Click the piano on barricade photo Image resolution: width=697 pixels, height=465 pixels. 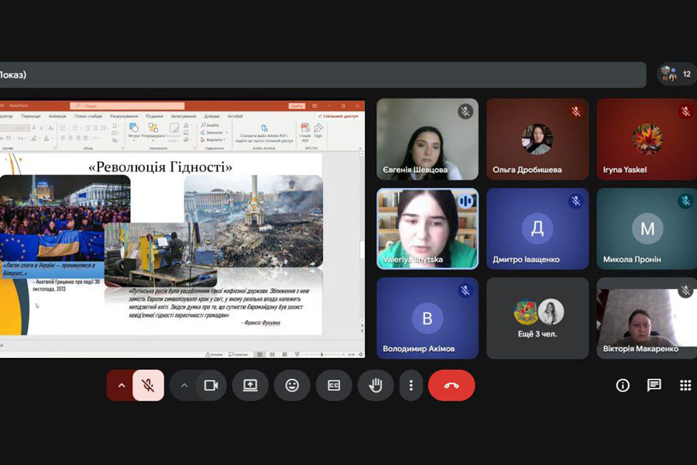point(161,254)
